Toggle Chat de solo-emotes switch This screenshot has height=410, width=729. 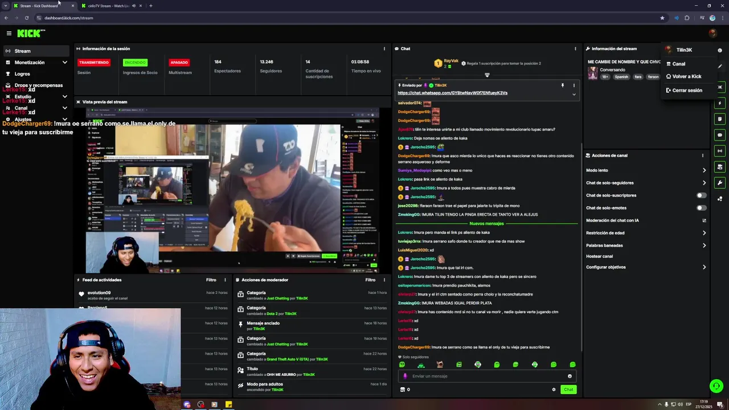(x=701, y=208)
